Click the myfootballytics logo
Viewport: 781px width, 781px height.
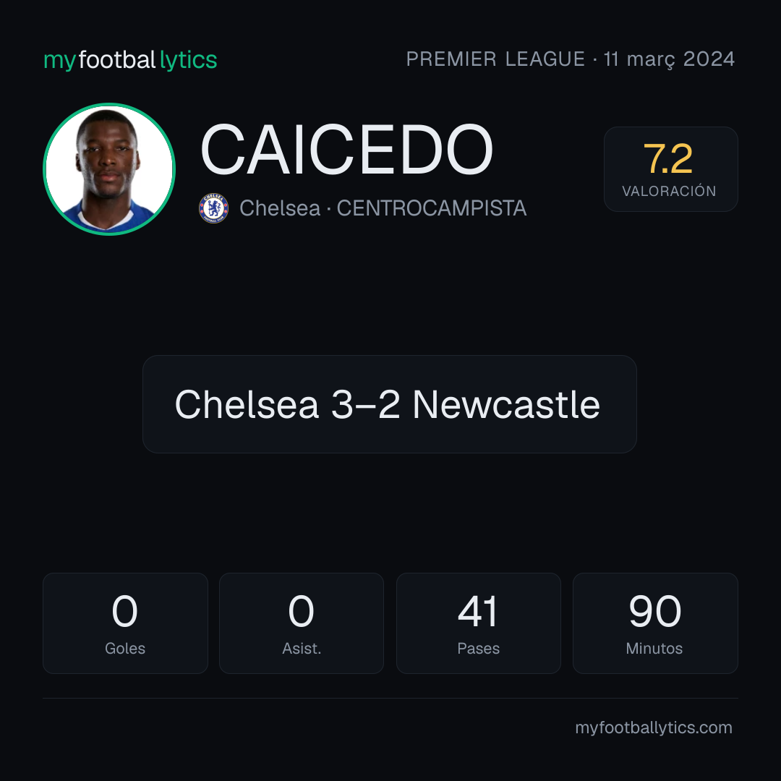[130, 60]
